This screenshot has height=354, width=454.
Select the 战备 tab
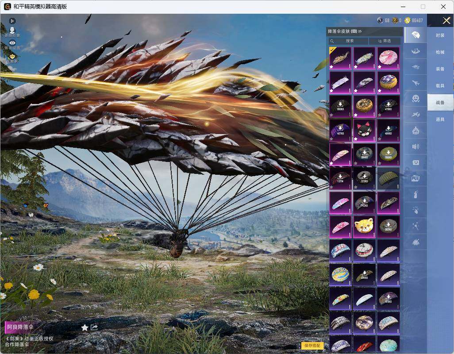tap(440, 103)
